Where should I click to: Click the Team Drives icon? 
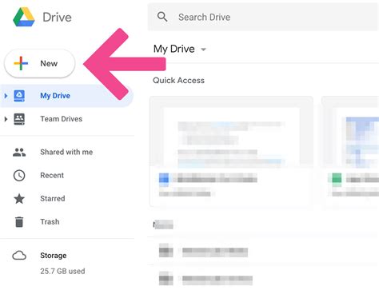click(19, 119)
